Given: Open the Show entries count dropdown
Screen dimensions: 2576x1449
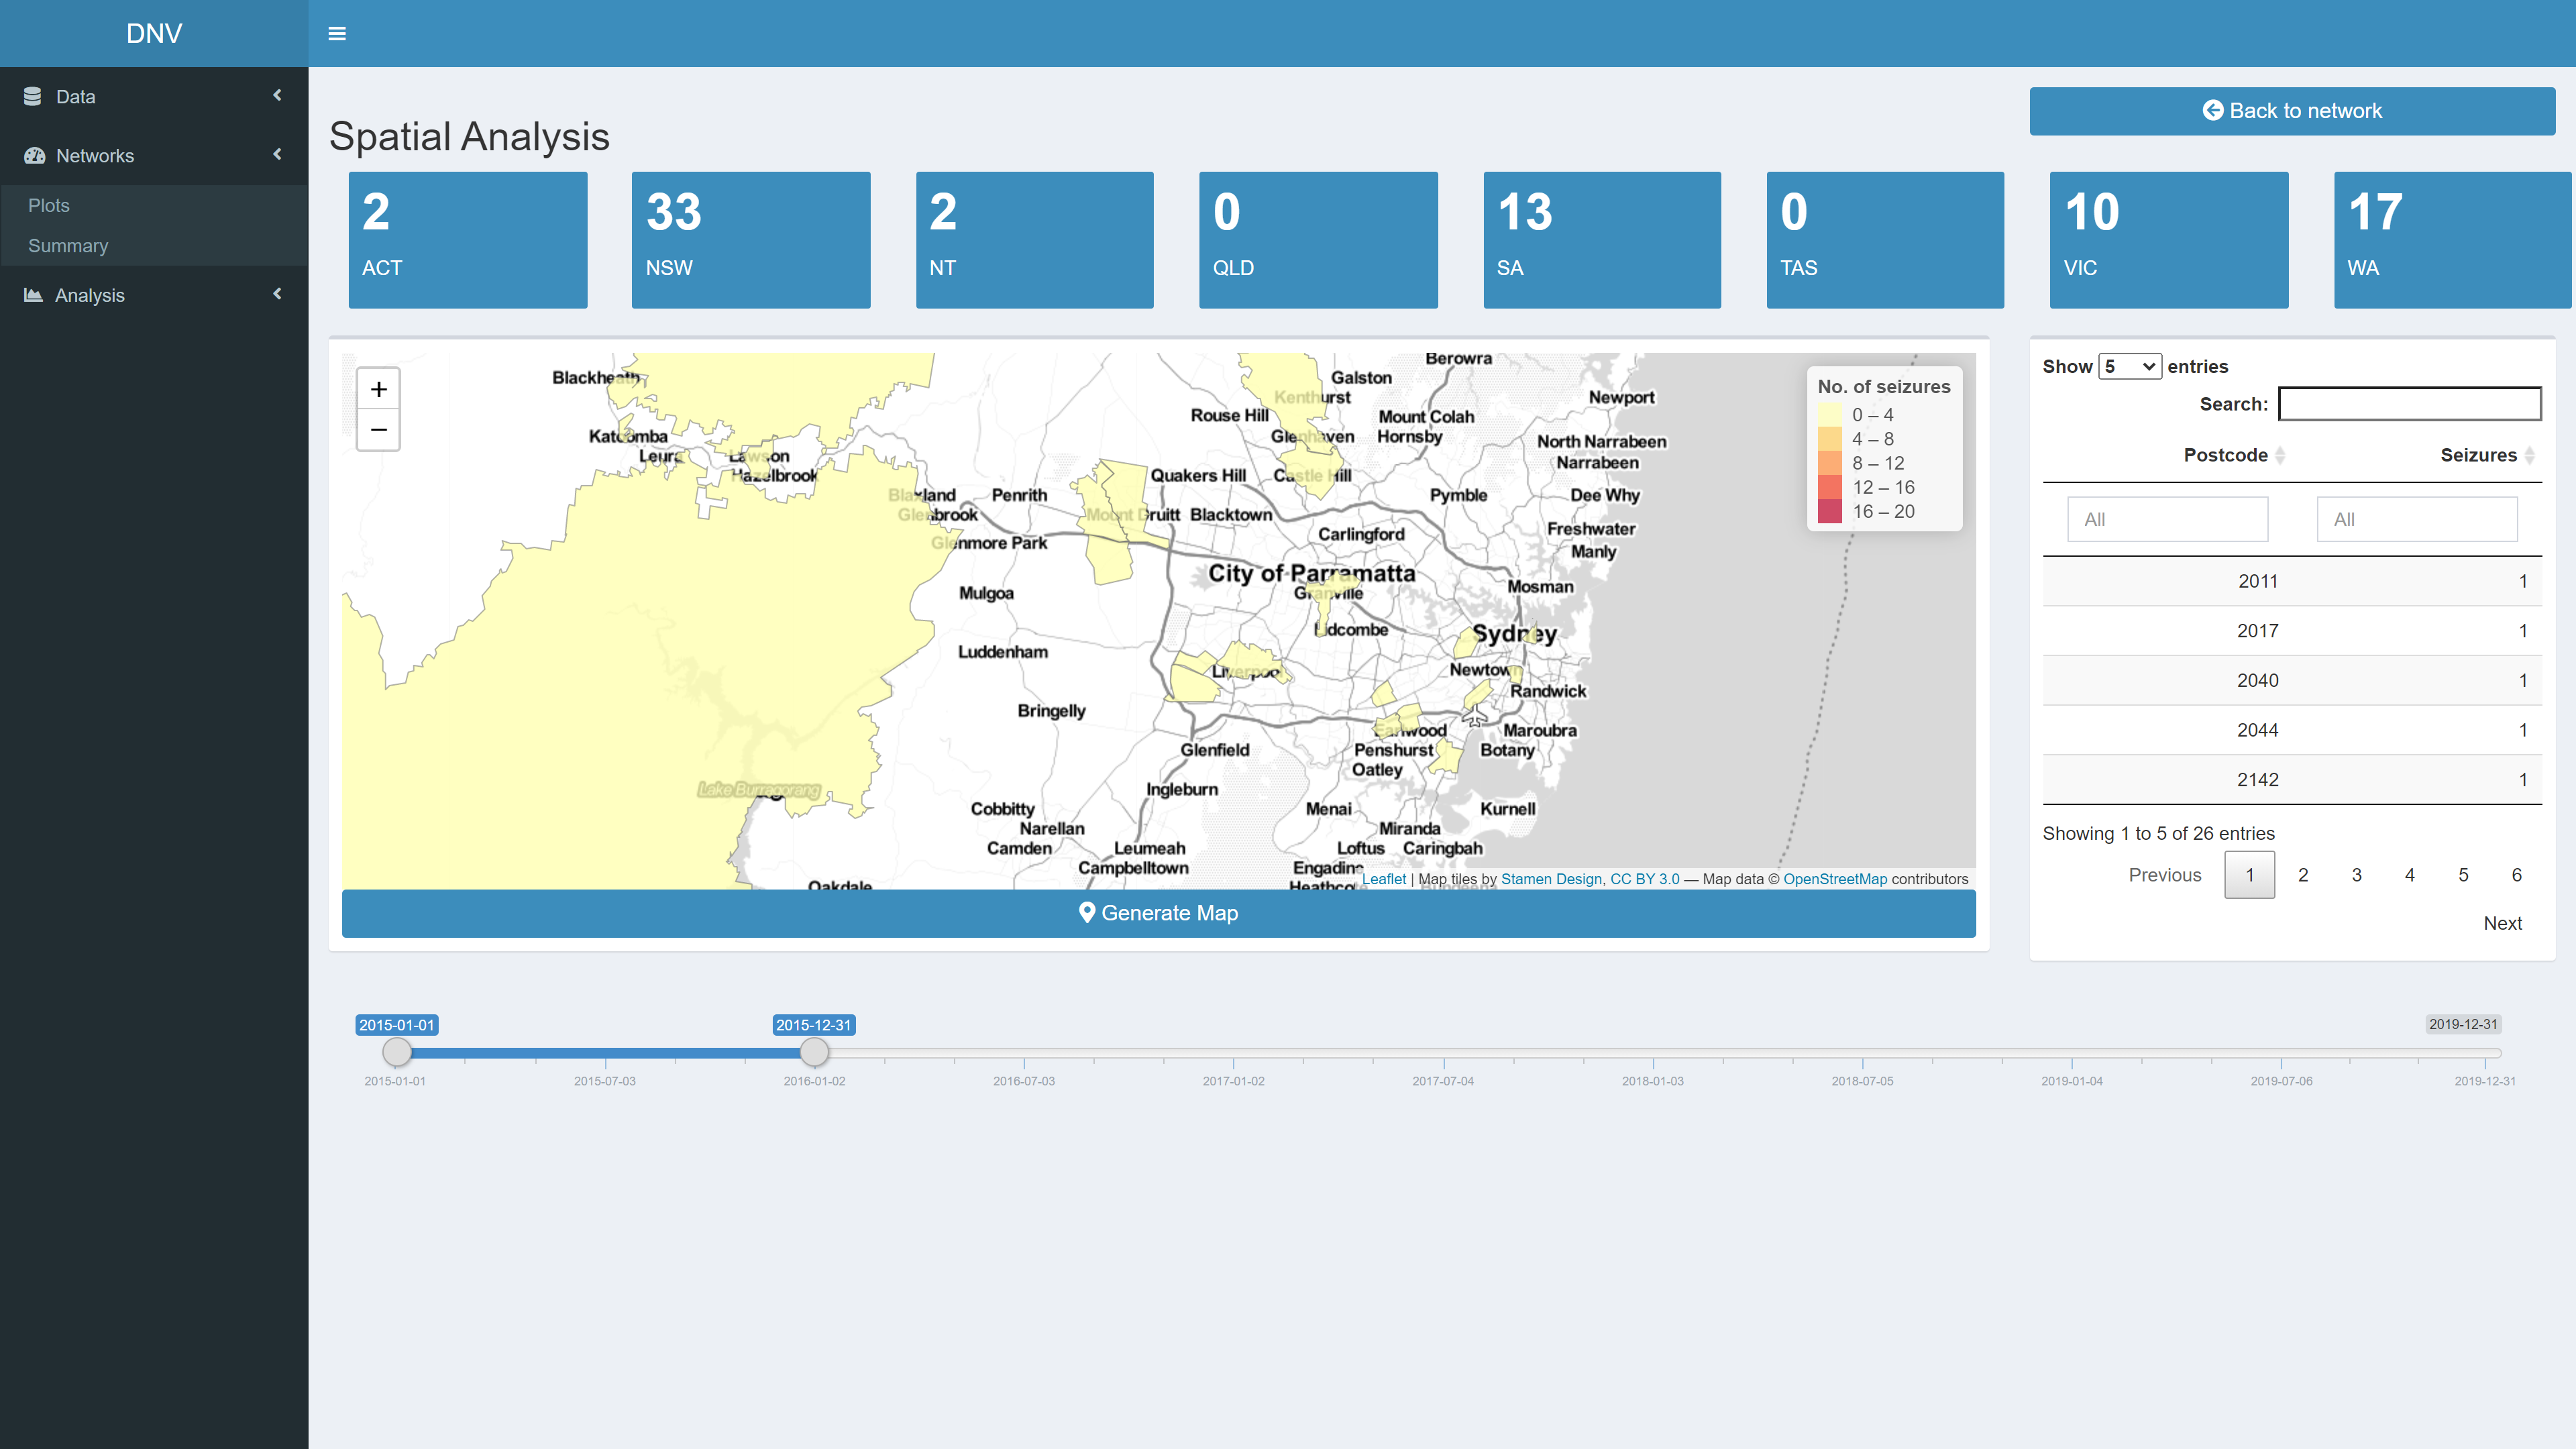Looking at the screenshot, I should (2129, 367).
